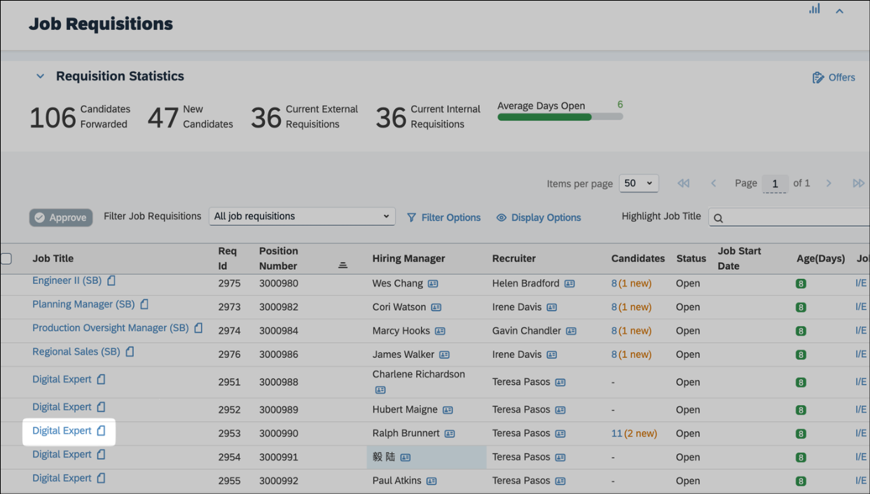870x494 pixels.
Task: Click the 47 New Candidates statistic
Action: [x=191, y=117]
